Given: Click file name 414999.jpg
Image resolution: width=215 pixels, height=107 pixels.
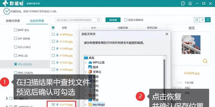Looking at the screenshot, I should (66, 35).
